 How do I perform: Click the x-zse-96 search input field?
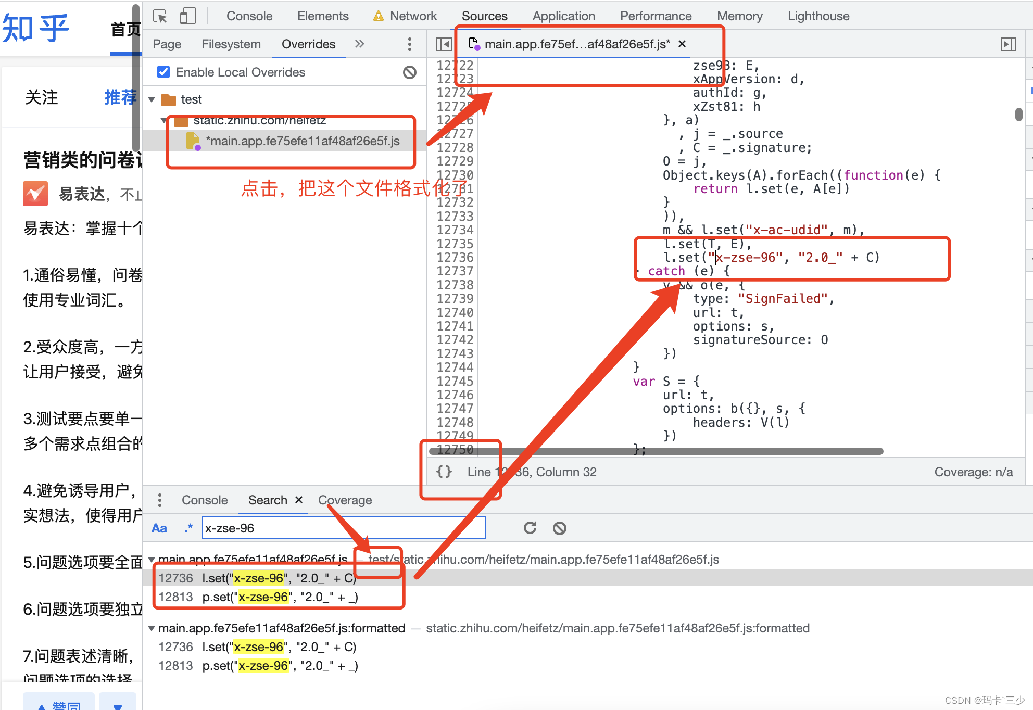click(x=344, y=528)
